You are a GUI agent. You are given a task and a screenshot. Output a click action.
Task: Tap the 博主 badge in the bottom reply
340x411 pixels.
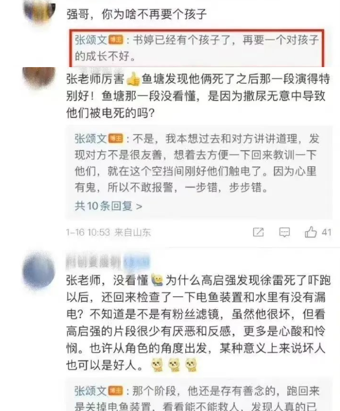coord(116,390)
